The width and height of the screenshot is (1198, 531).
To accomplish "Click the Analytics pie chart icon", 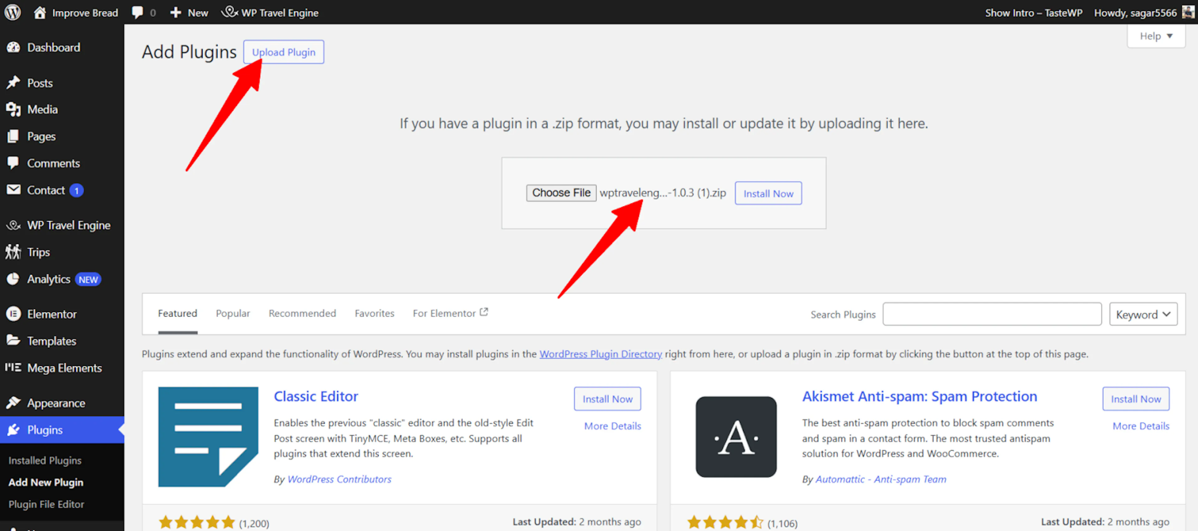I will [x=13, y=279].
